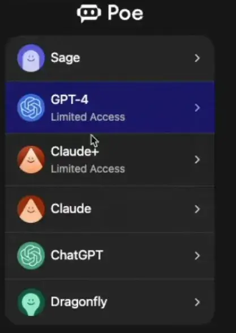Click the chevron beside Claude
Image resolution: width=236 pixels, height=333 pixels.
(197, 209)
